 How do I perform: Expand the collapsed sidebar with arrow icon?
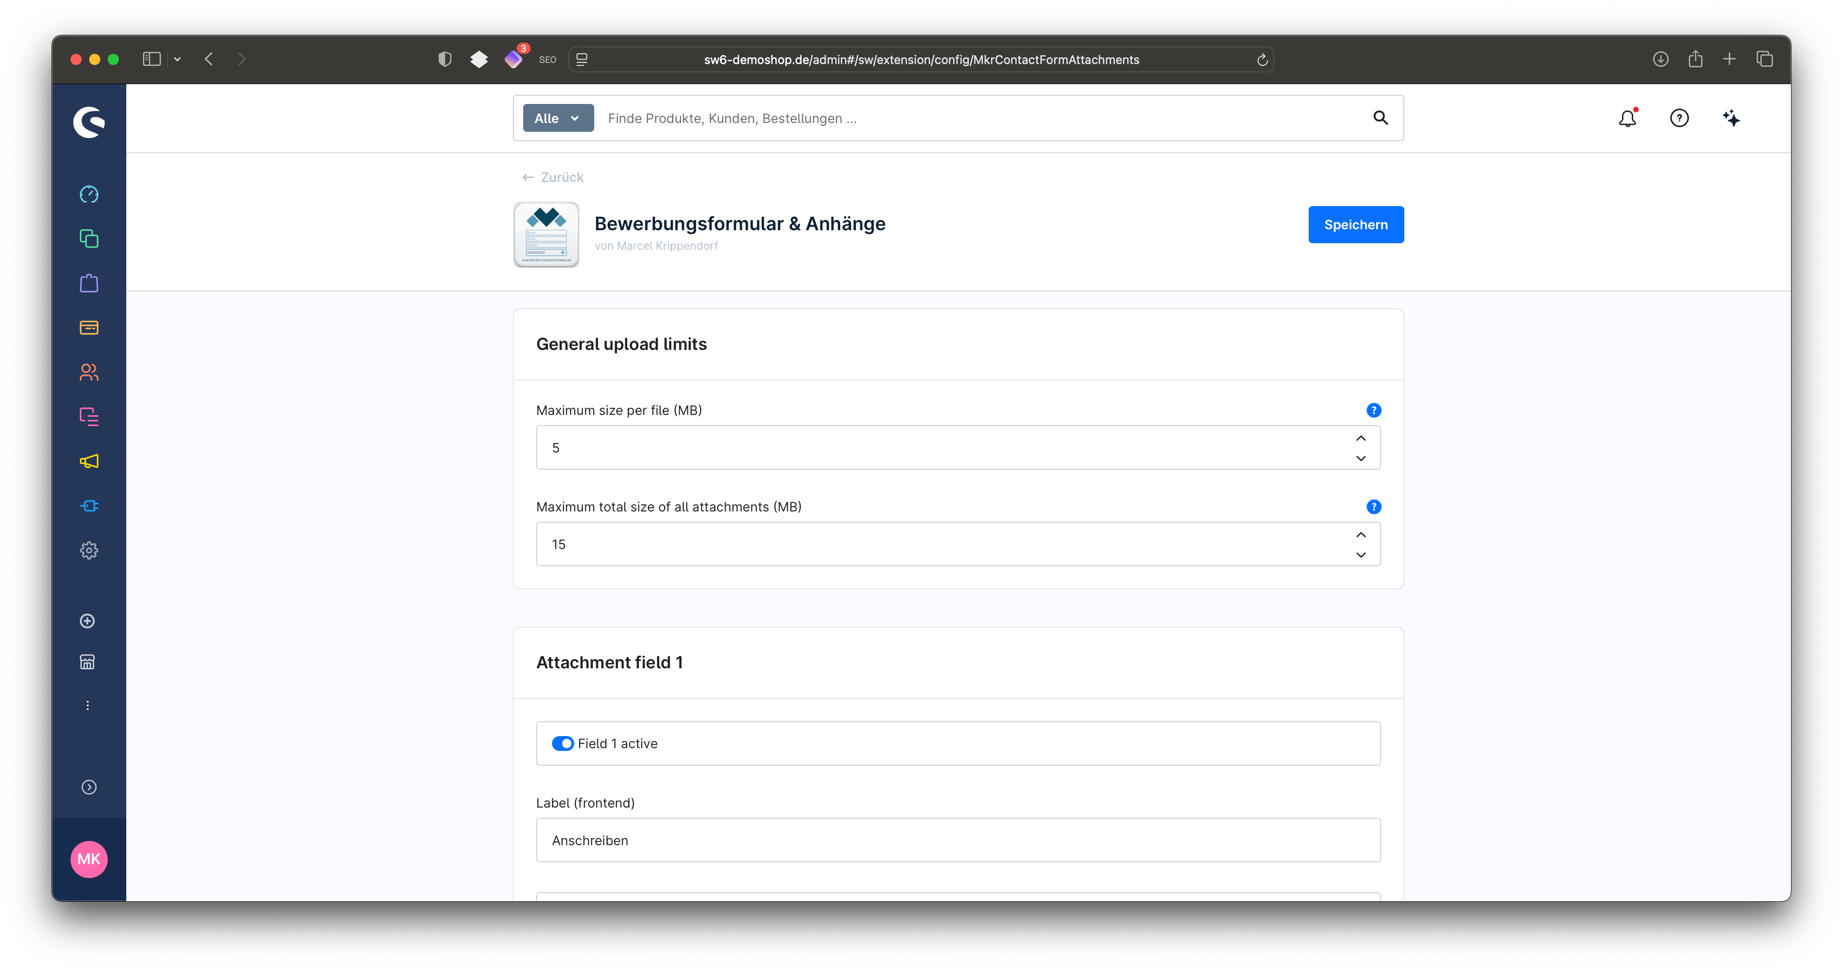[x=89, y=787]
